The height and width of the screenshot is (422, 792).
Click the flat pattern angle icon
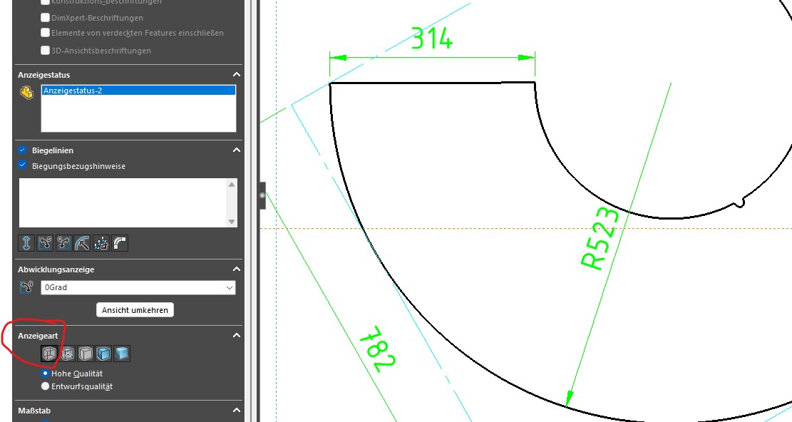click(x=26, y=287)
